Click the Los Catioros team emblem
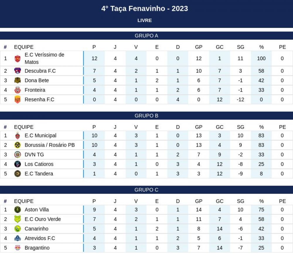Viewport: 293px width, 265px height. [x=18, y=164]
